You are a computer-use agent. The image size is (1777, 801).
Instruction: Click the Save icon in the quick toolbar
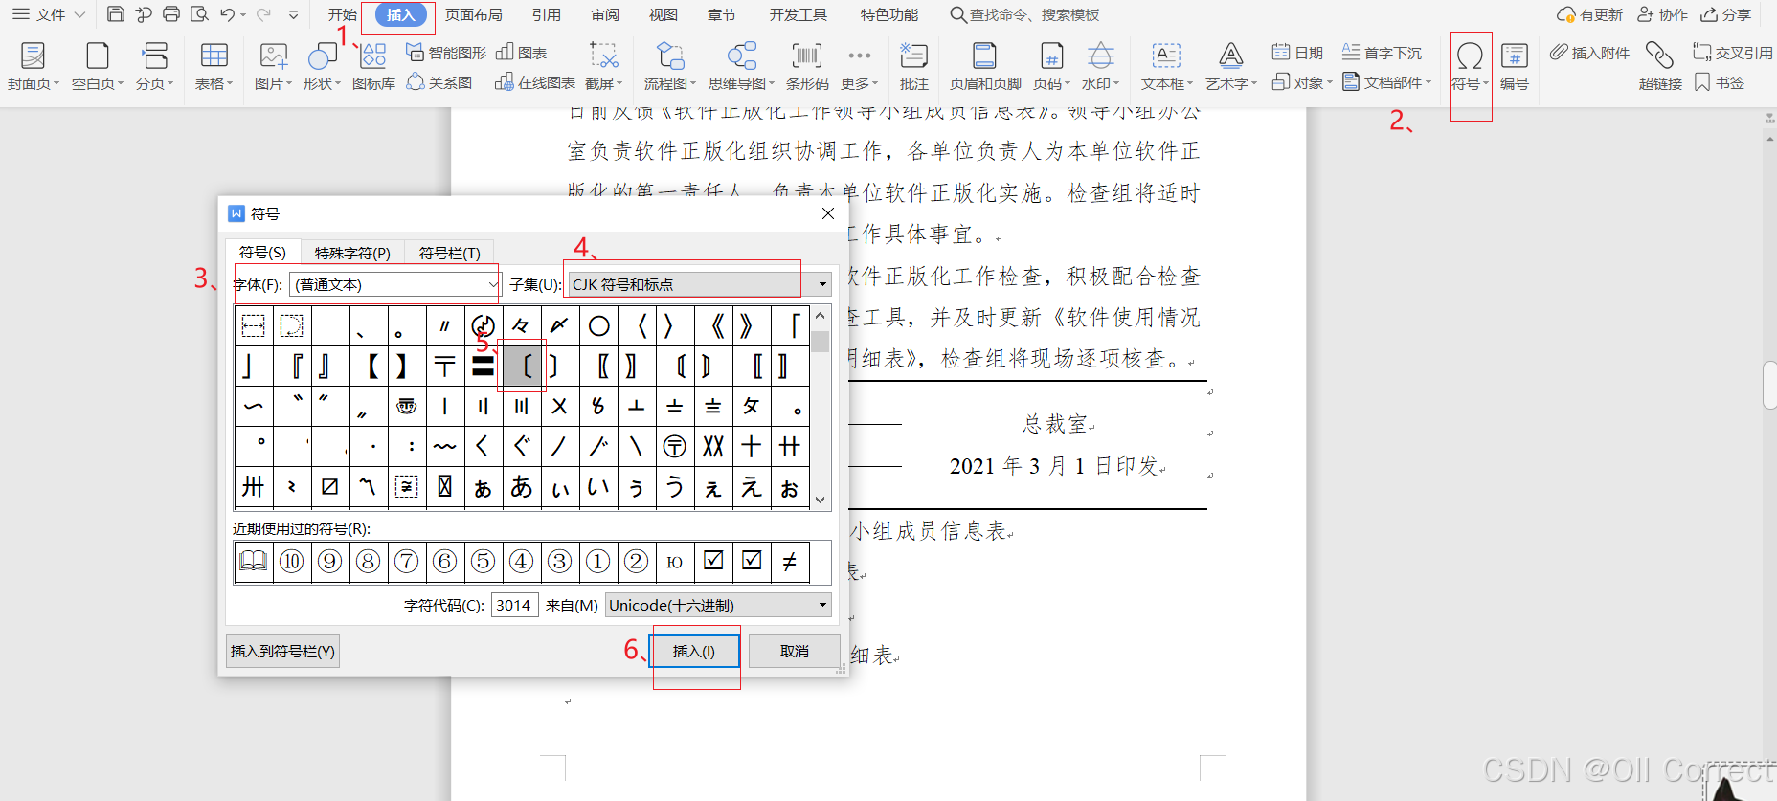click(116, 14)
